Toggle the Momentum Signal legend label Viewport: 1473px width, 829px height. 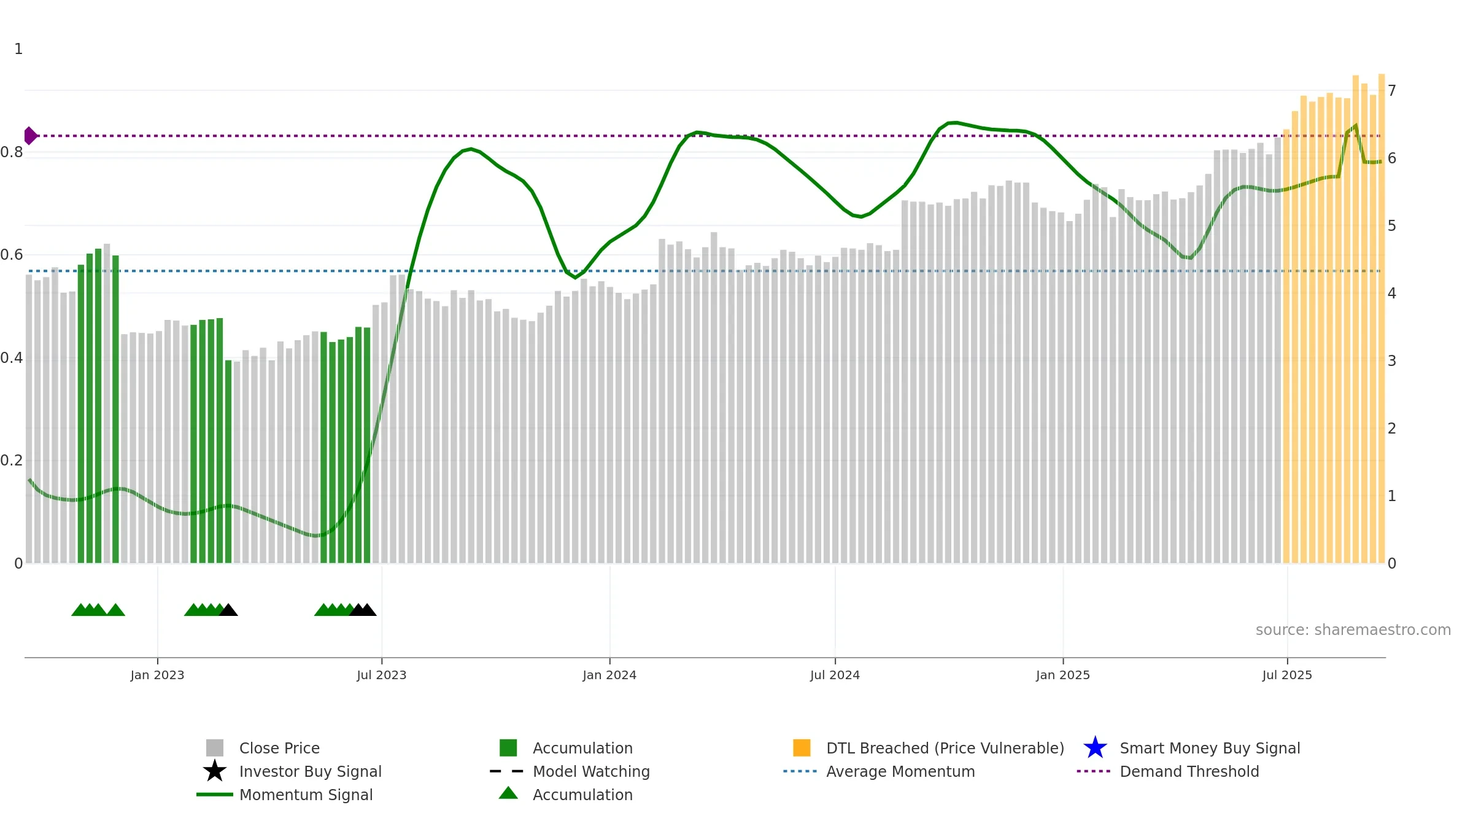point(306,795)
